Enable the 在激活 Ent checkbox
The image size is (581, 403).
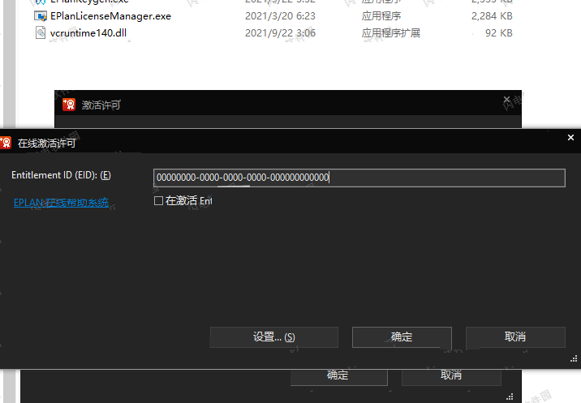coord(159,201)
